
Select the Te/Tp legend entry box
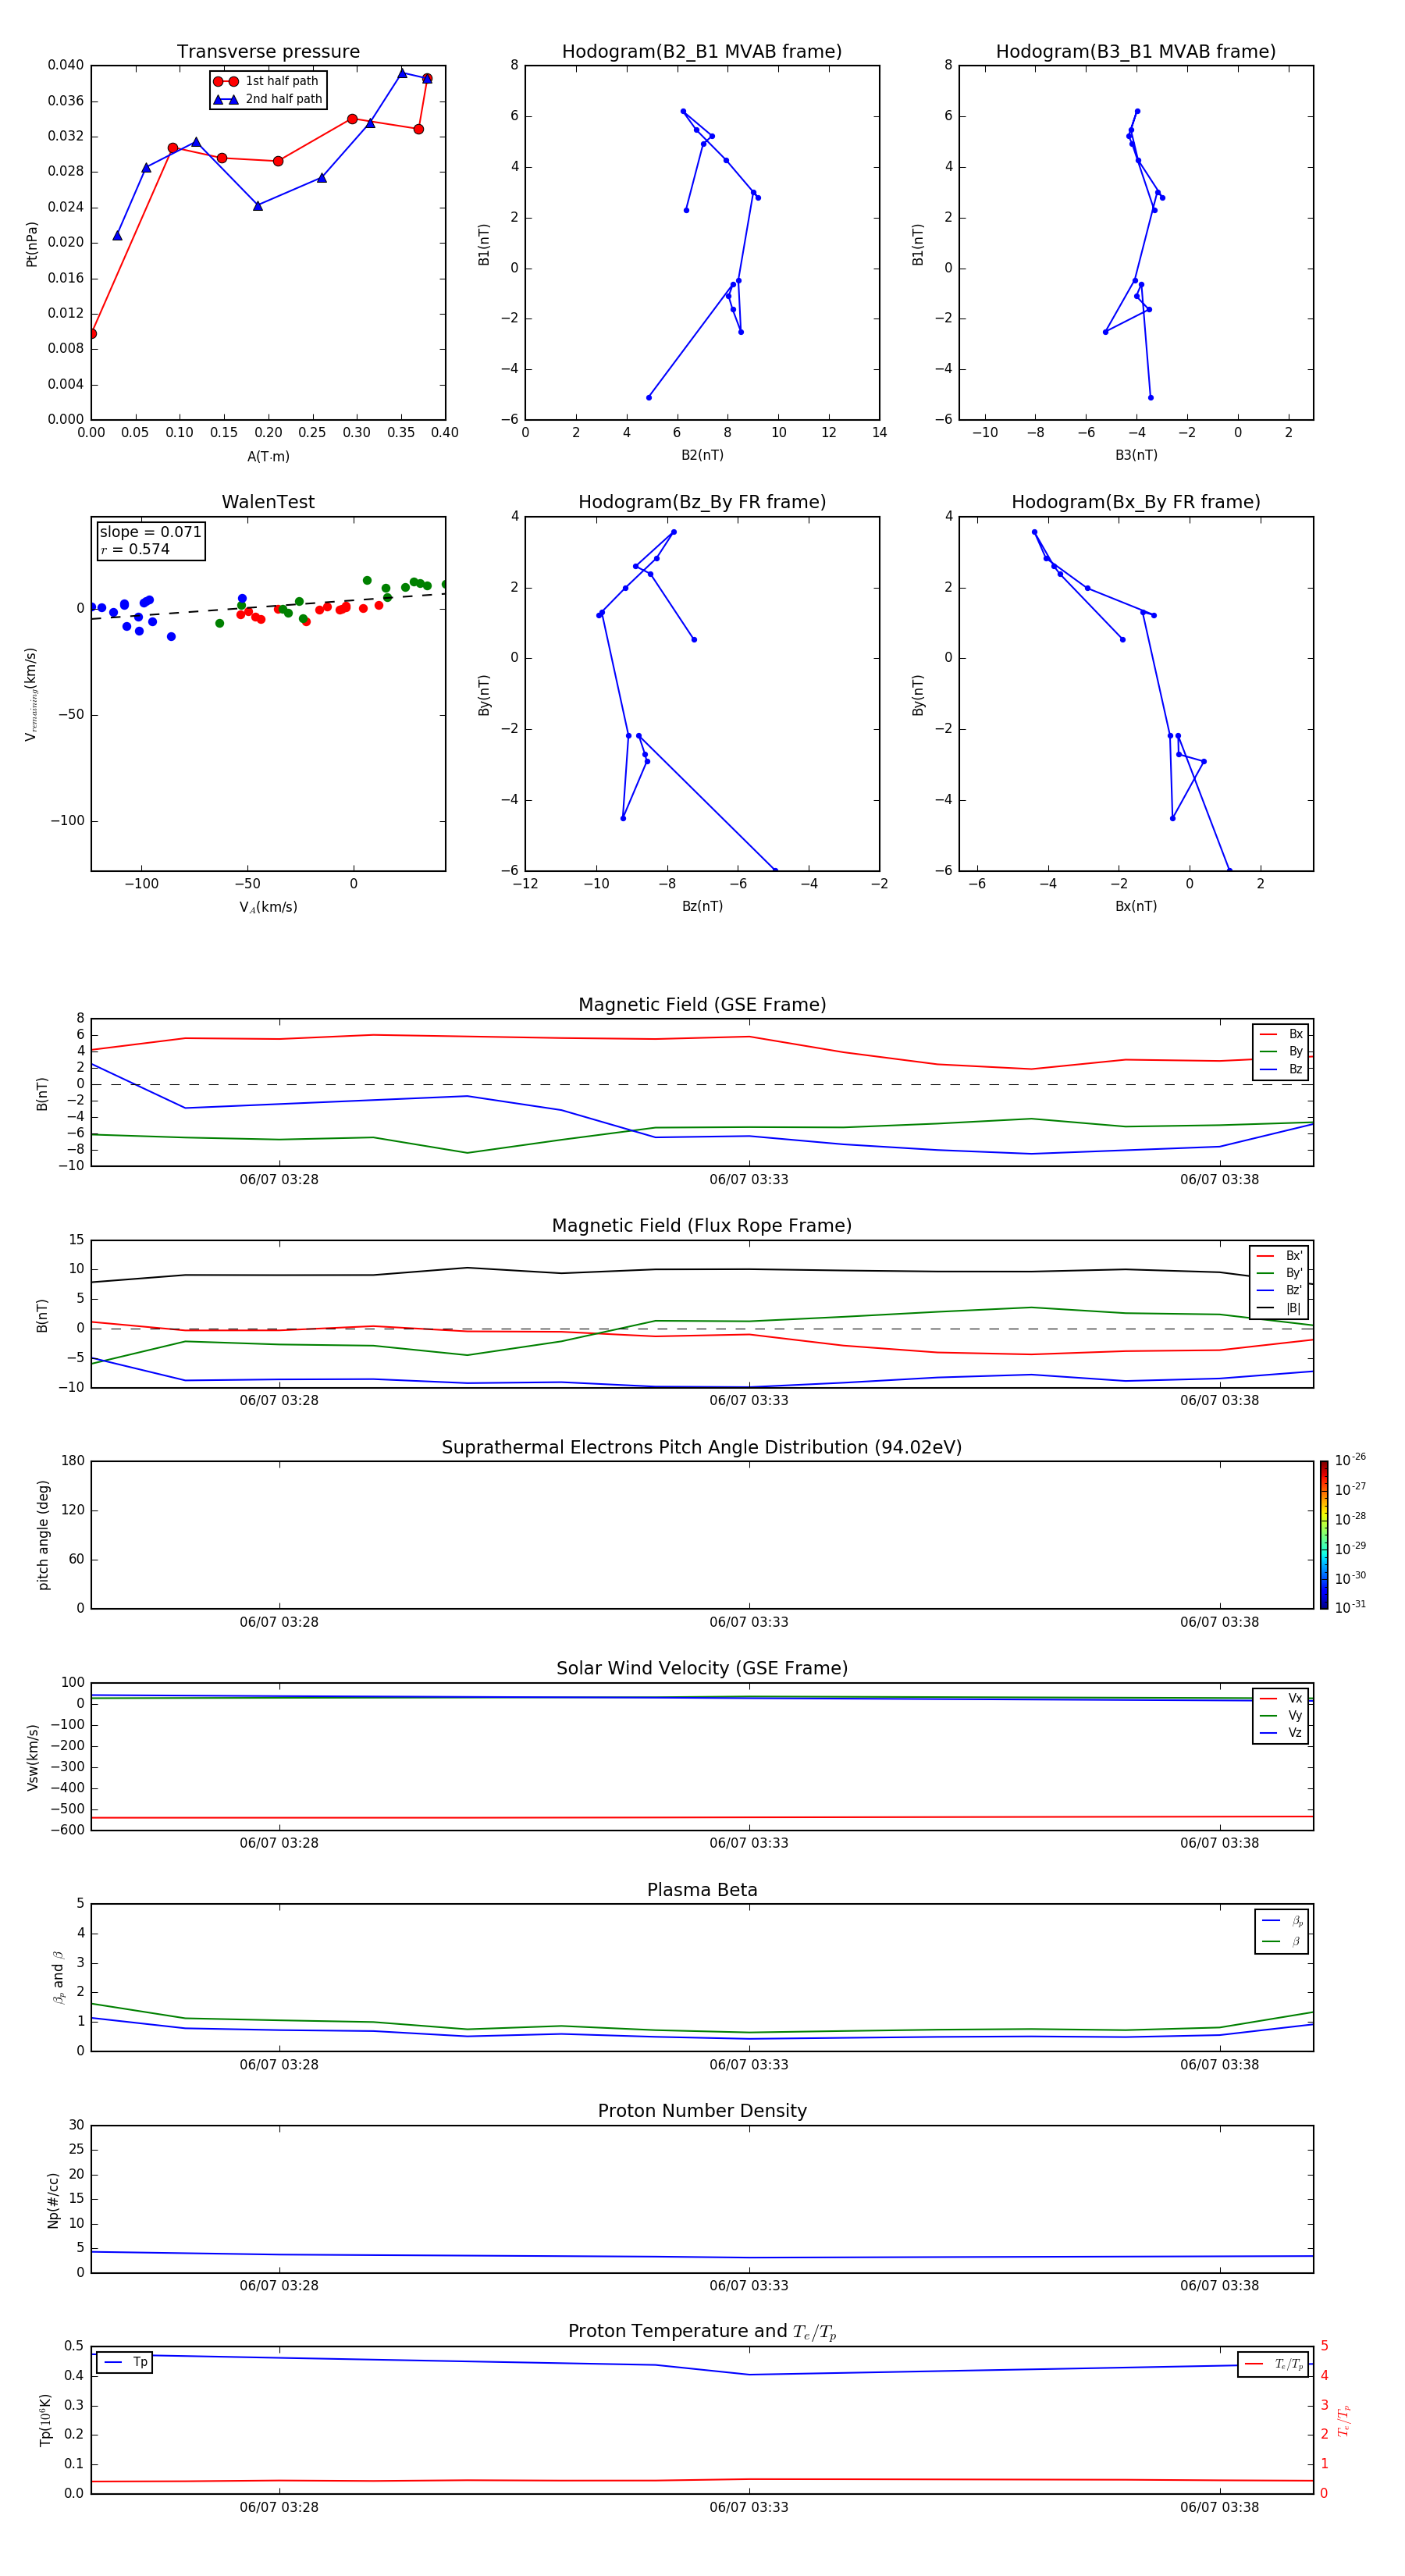pyautogui.click(x=1272, y=2364)
